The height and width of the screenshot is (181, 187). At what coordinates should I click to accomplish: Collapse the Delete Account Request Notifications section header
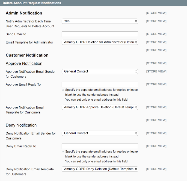(32, 3)
